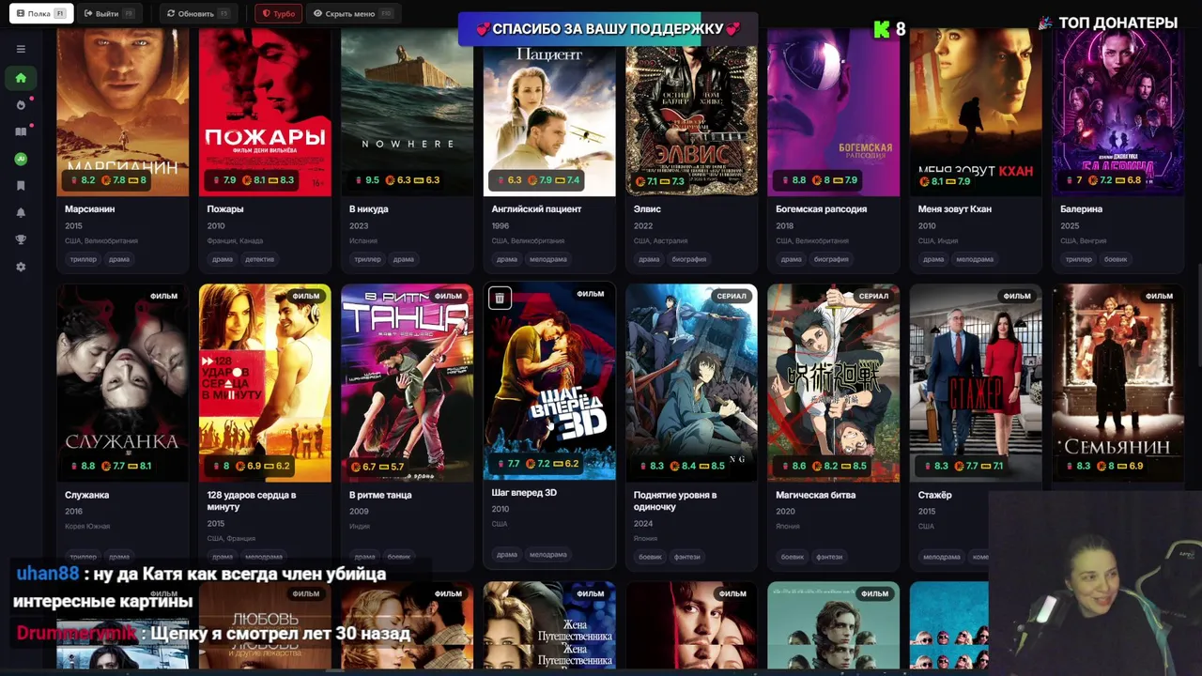Open the open-book icon in sidebar

21,131
